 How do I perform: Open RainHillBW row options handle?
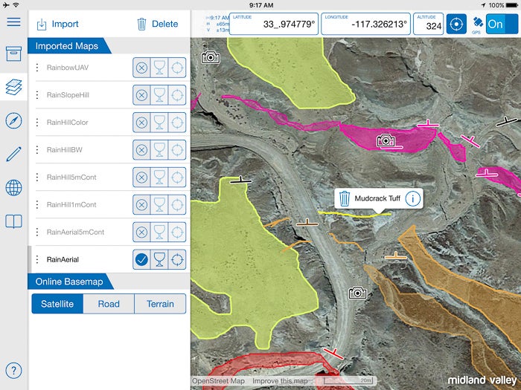coord(37,150)
